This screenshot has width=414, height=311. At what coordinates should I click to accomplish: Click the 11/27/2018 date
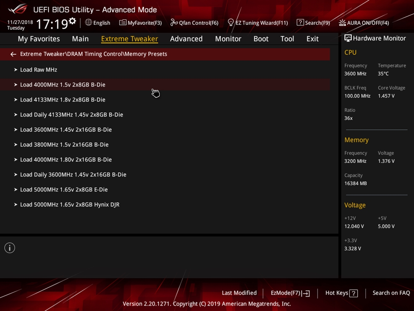point(20,22)
